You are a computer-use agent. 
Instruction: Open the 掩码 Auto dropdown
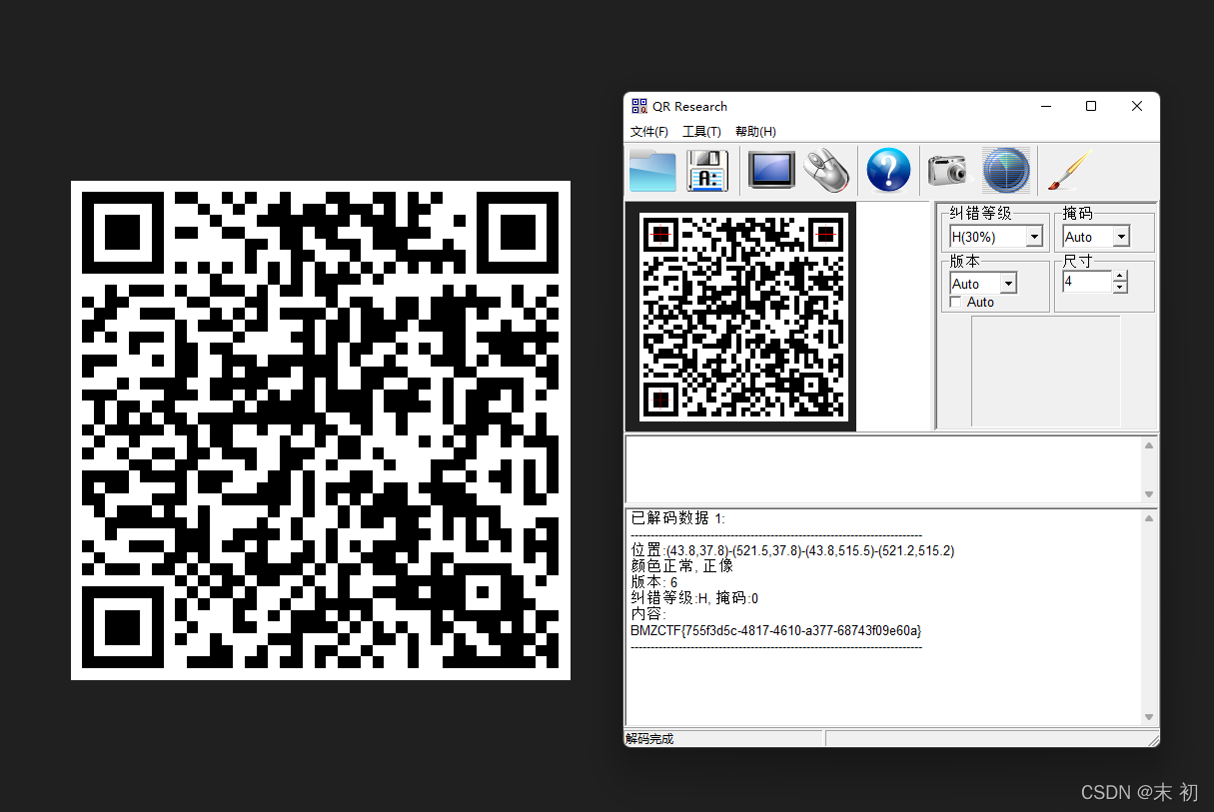[x=1121, y=237]
